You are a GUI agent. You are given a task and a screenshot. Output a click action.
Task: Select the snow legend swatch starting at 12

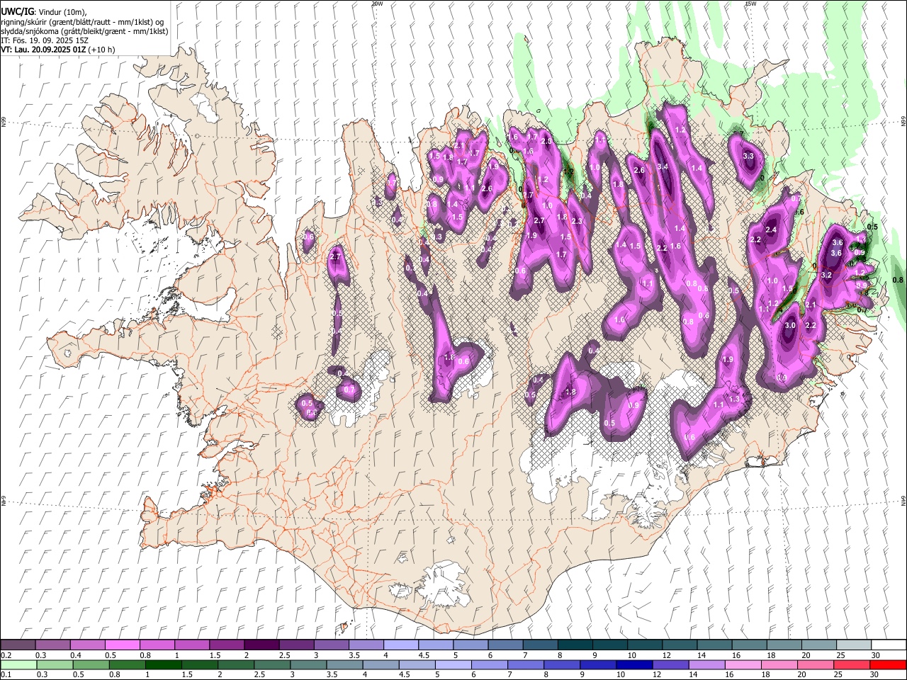tap(678, 645)
